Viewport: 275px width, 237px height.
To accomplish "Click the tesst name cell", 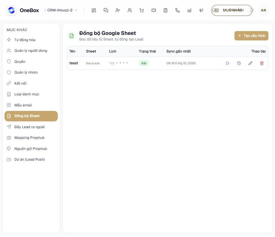I will 74,63.
